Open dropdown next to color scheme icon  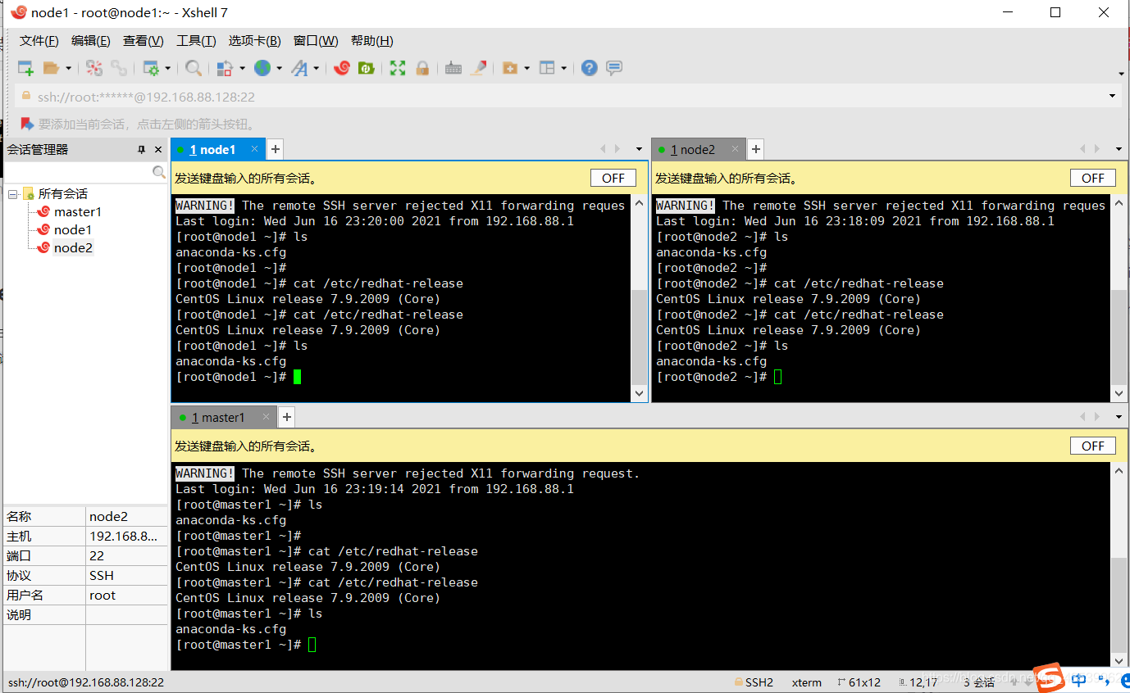tap(242, 69)
